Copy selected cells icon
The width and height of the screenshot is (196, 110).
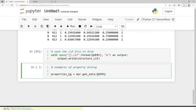(42, 26)
